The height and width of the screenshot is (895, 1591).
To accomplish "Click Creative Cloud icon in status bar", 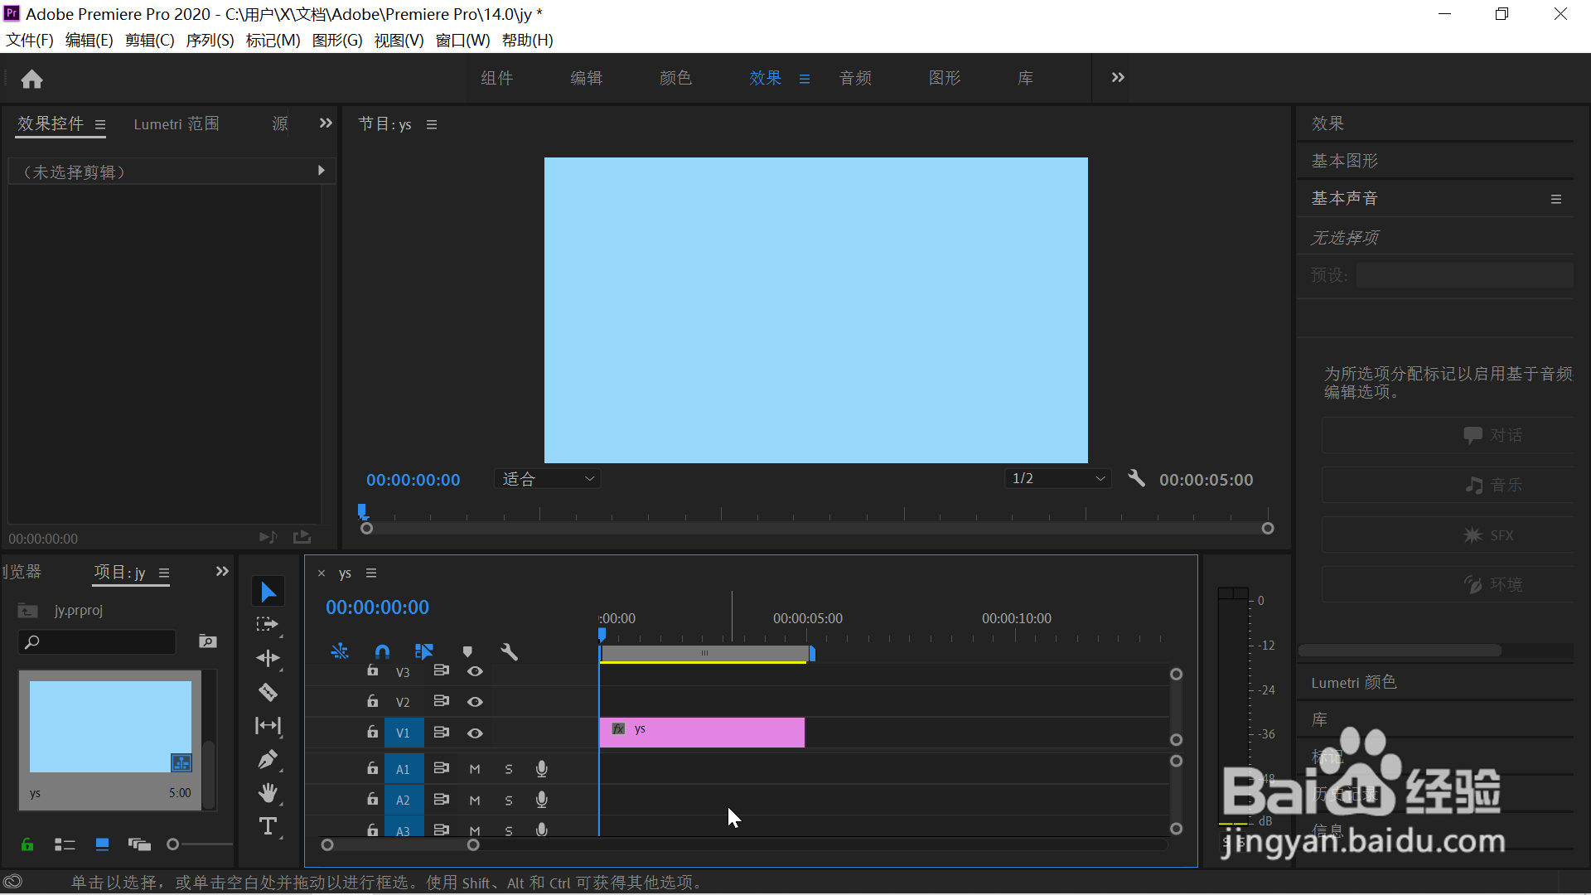I will (x=12, y=882).
